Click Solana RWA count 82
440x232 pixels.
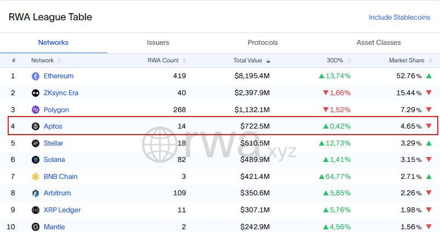click(181, 160)
